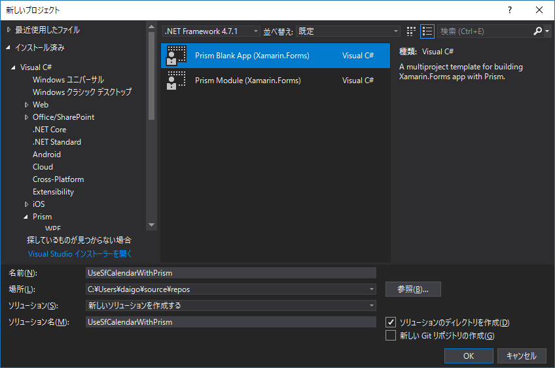Open the .NET Framework 4.7.1 dropdown
Screen dimensions: 555x368
211,31
